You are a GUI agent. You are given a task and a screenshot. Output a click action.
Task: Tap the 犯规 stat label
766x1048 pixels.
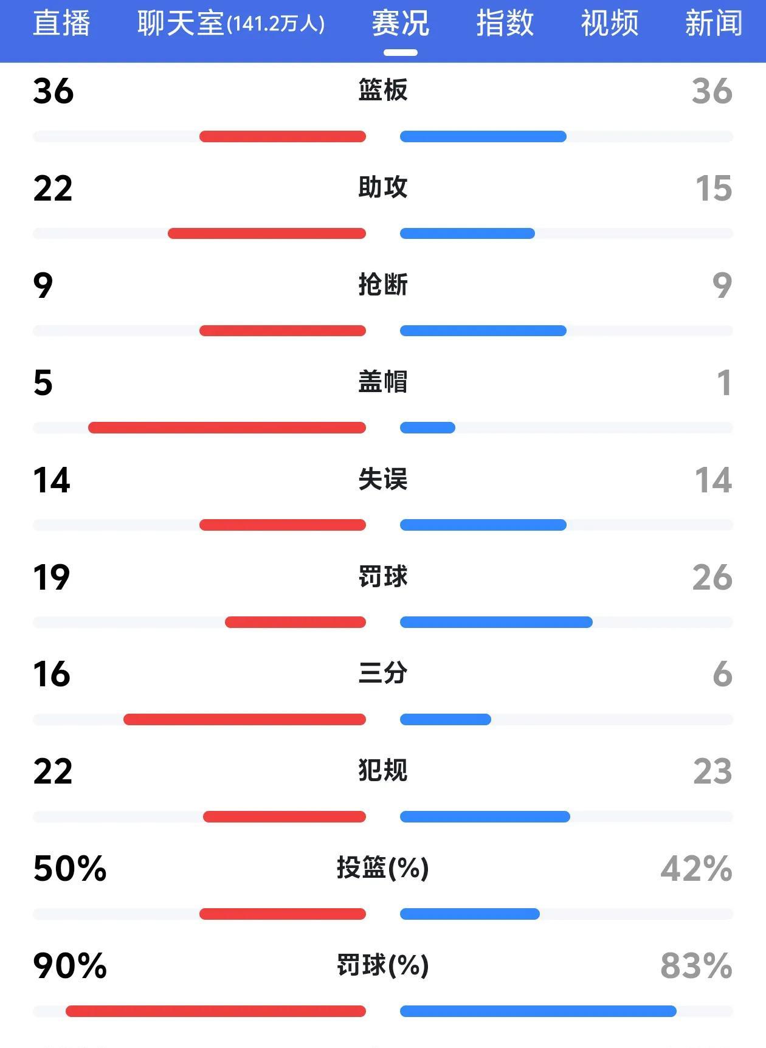click(383, 771)
